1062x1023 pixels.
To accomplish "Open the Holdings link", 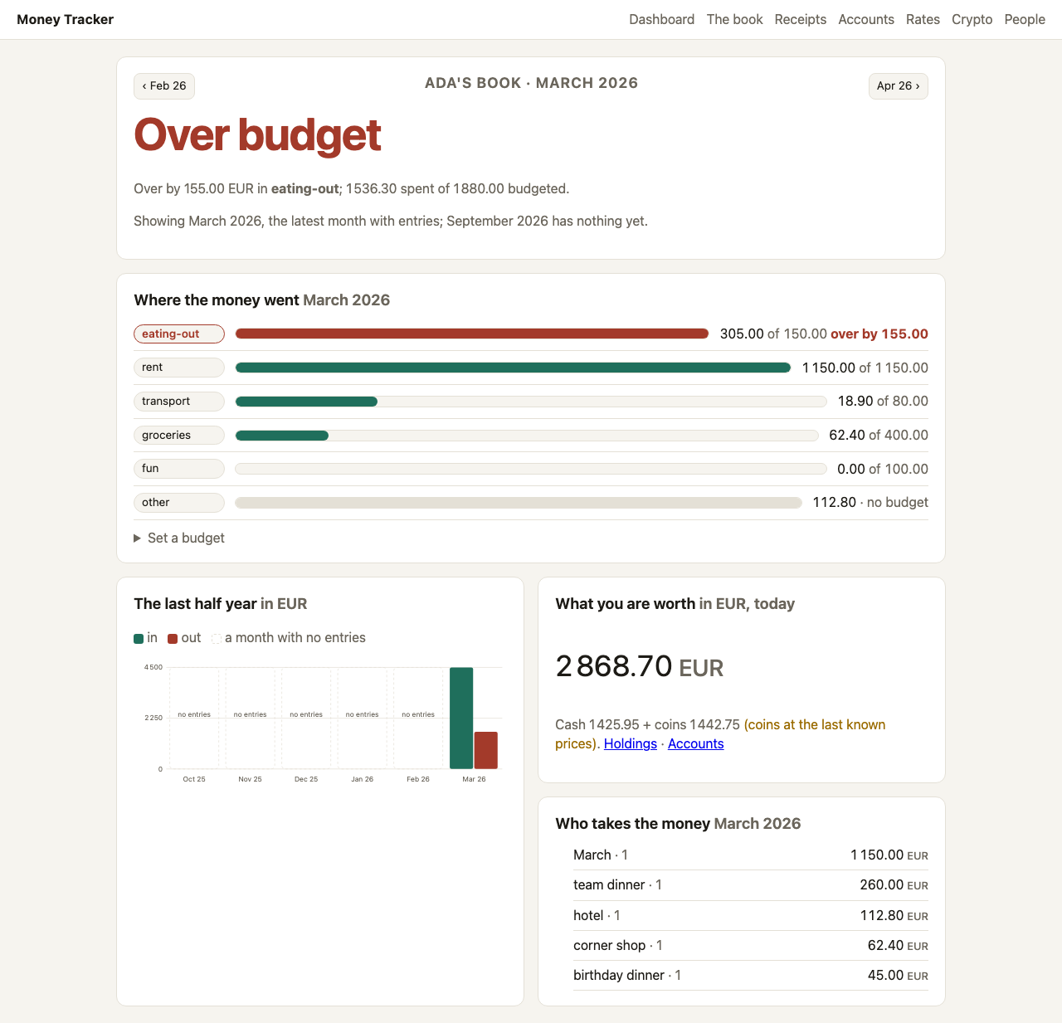I will point(631,743).
